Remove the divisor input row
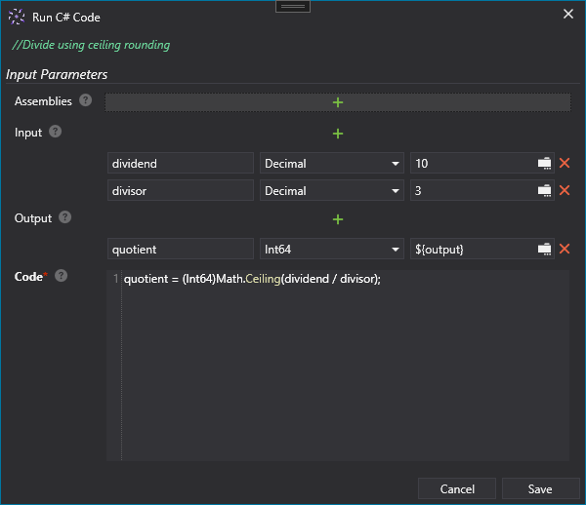This screenshot has height=505, width=586. (565, 191)
